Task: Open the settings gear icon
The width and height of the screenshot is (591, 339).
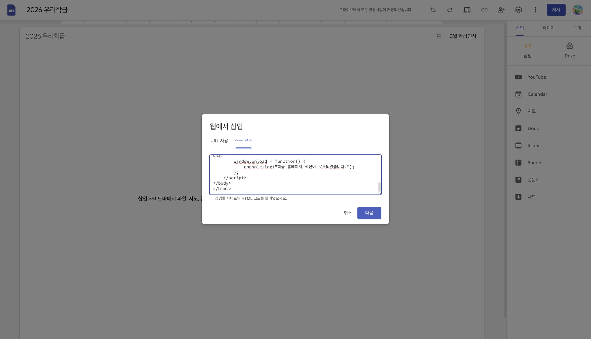Action: click(518, 10)
